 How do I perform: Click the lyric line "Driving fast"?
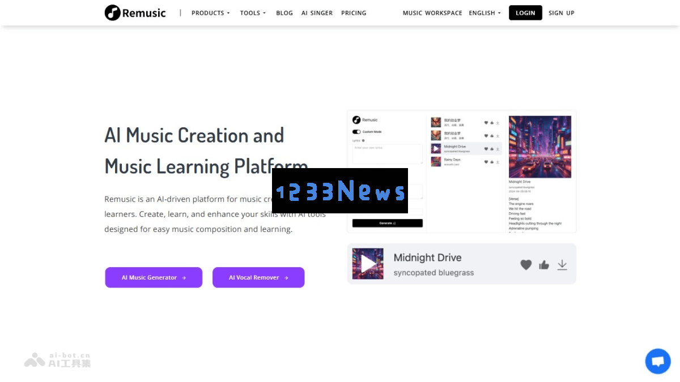517,214
